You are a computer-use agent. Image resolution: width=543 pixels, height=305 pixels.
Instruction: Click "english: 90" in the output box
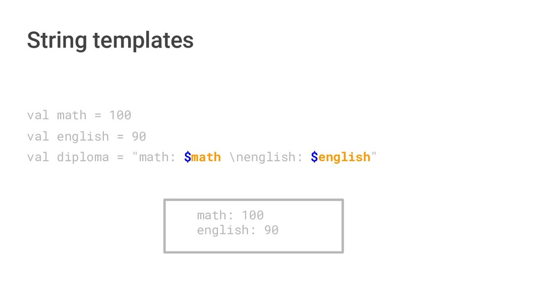point(238,230)
